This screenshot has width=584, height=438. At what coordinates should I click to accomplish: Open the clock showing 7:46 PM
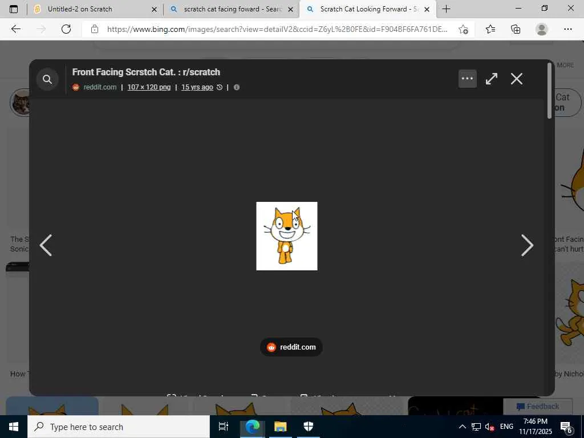click(x=535, y=427)
